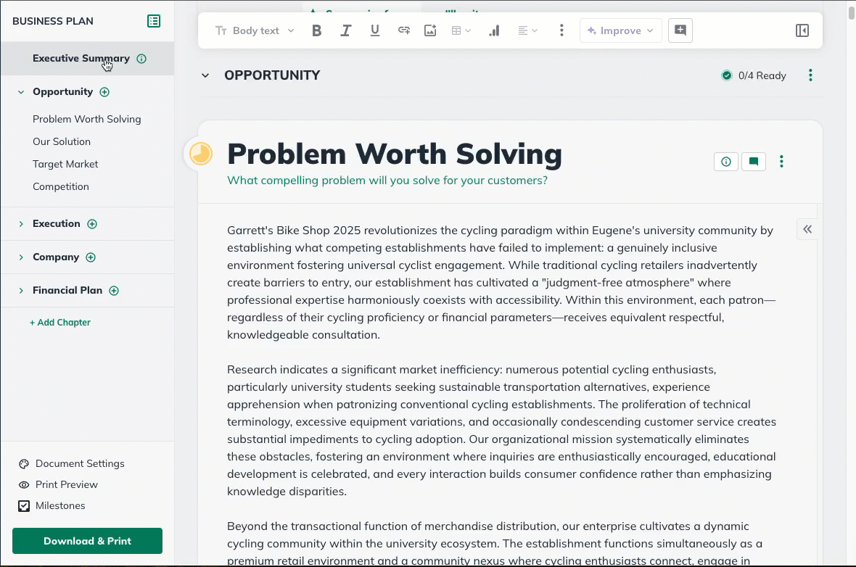Open the Improve dropdown
The image size is (856, 567).
tap(620, 30)
